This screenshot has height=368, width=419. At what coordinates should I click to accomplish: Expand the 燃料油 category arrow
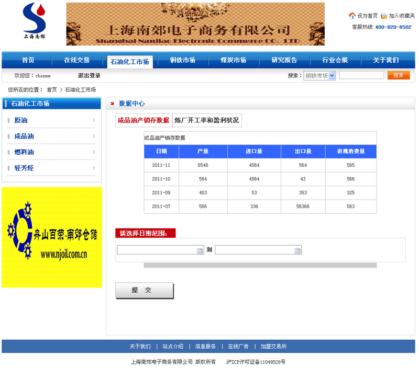point(94,152)
